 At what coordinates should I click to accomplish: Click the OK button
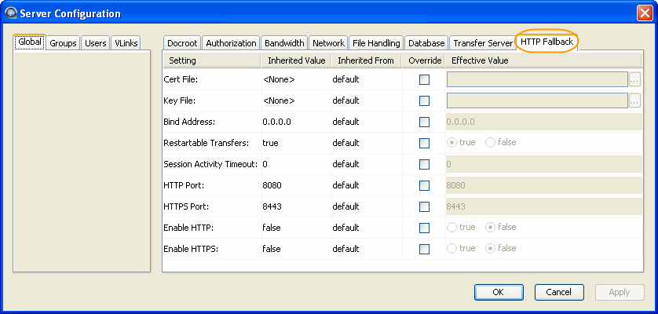click(499, 292)
